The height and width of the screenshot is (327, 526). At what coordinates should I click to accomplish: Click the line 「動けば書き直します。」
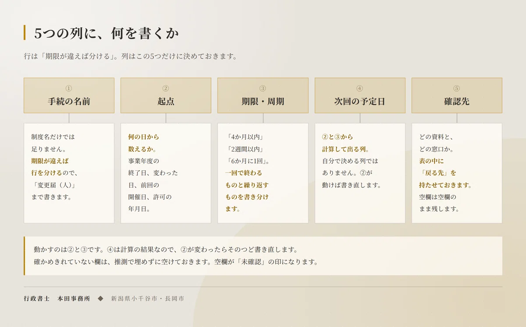(x=352, y=185)
